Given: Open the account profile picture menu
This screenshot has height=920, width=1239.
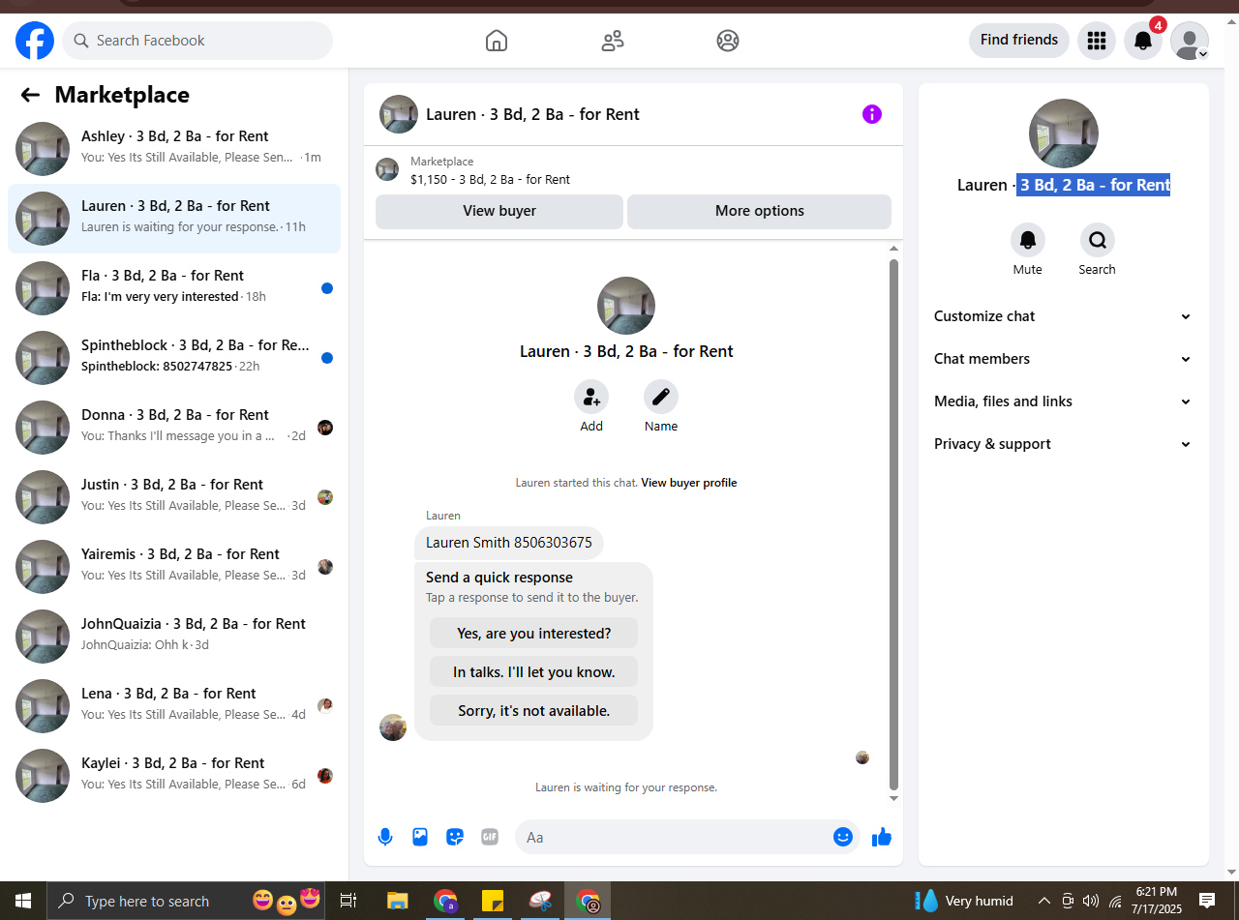Looking at the screenshot, I should [1190, 41].
